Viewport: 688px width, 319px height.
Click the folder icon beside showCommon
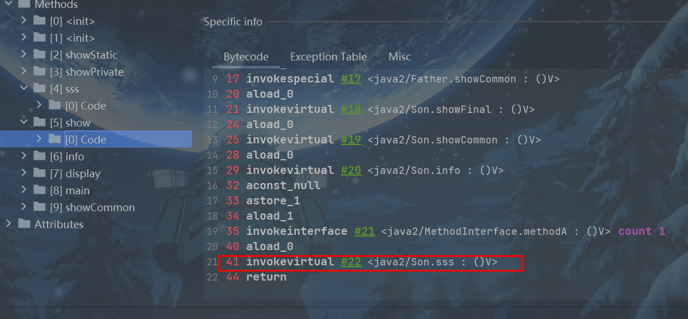40,207
